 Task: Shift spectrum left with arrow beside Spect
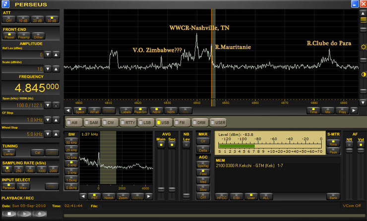coord(68,110)
